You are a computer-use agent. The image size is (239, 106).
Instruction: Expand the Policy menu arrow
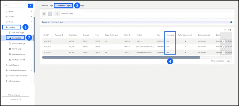[x=32, y=22]
